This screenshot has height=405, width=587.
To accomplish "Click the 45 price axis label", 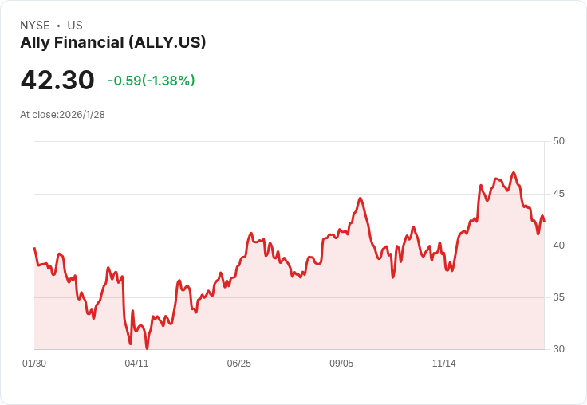I will tap(558, 194).
